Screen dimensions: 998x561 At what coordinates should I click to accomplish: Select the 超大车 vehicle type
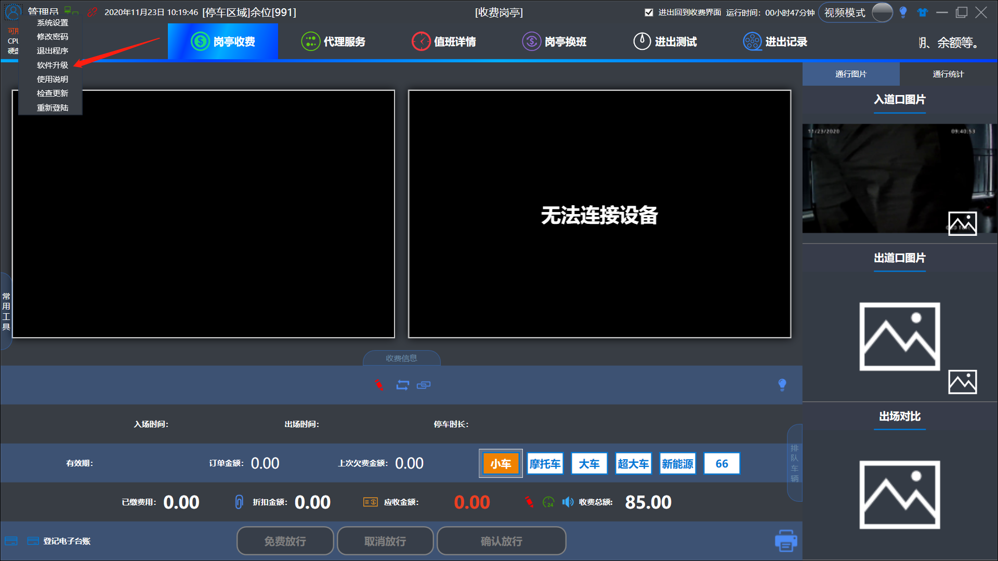tap(633, 463)
